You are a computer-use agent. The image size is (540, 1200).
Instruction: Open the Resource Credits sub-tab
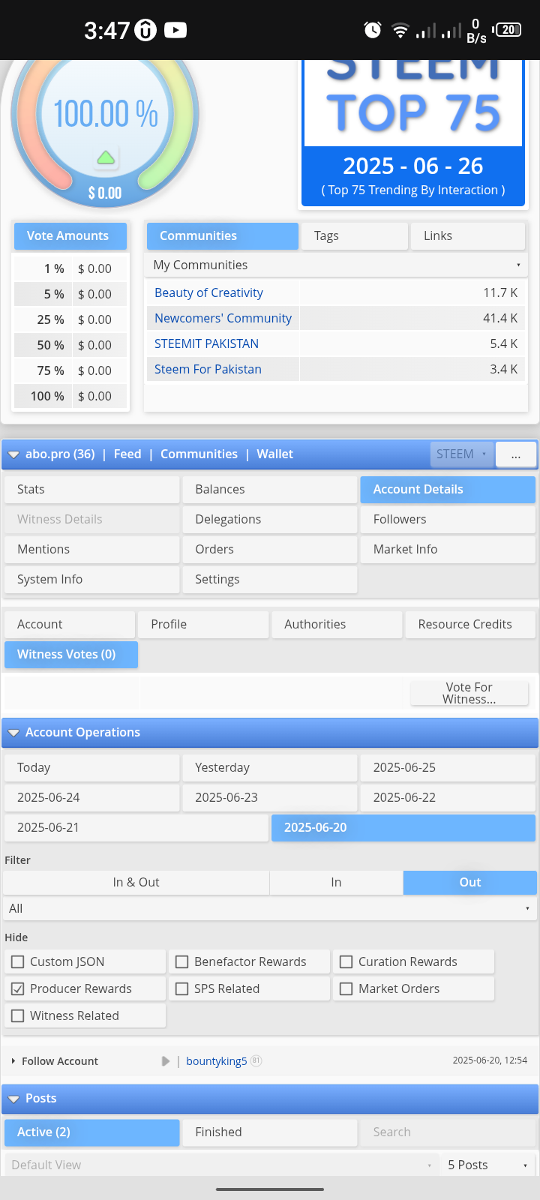(x=470, y=624)
